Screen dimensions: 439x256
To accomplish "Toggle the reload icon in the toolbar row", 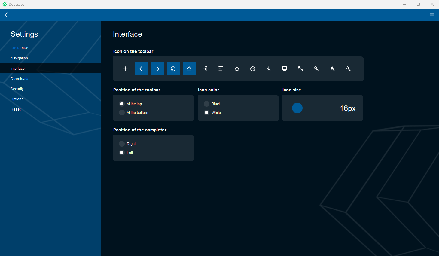I will [173, 69].
